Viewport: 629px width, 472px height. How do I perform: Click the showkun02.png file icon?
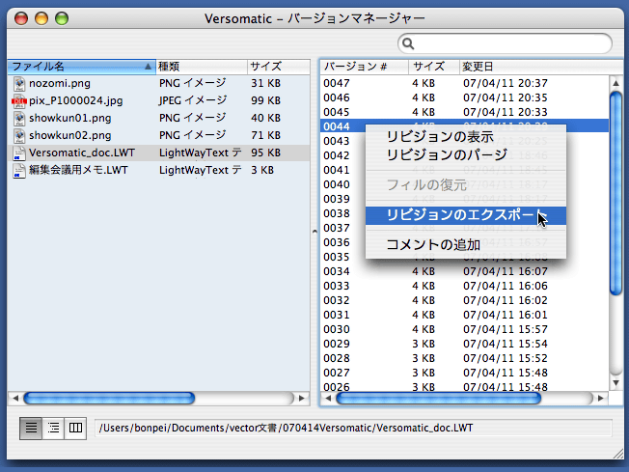pyautogui.click(x=19, y=135)
